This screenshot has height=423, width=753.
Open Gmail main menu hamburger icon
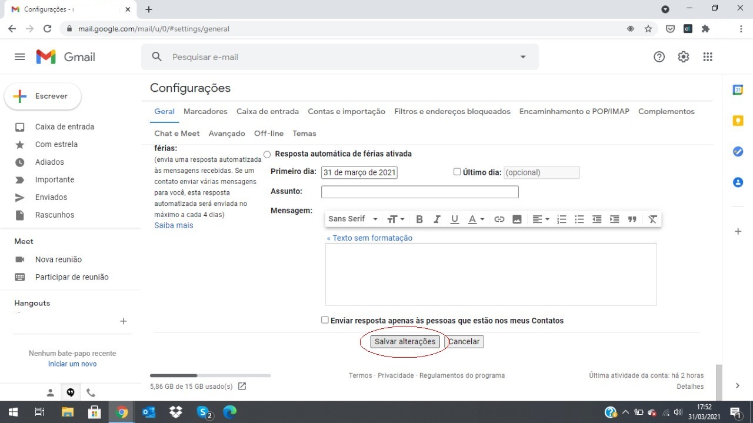point(19,57)
